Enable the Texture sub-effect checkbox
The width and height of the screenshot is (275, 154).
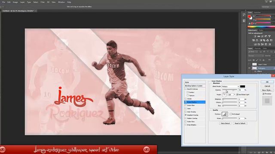188,95
